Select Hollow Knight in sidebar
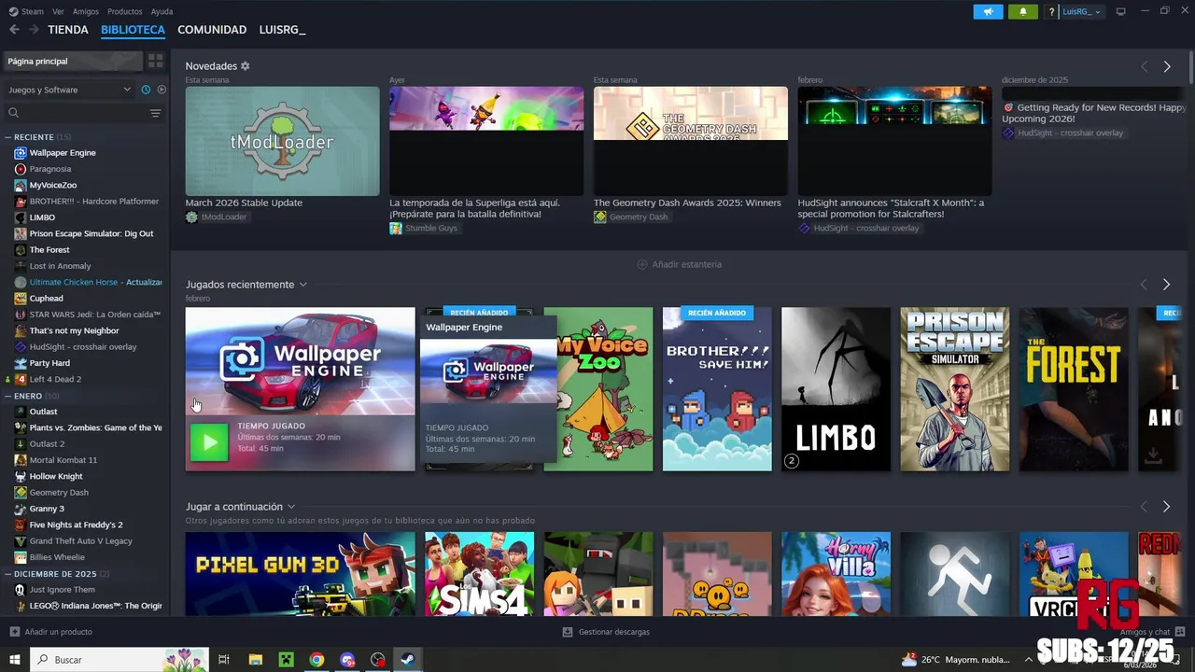 click(56, 476)
